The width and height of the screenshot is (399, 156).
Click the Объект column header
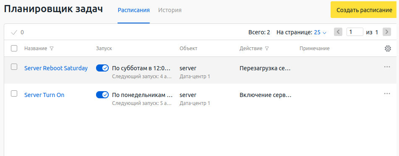(x=188, y=49)
